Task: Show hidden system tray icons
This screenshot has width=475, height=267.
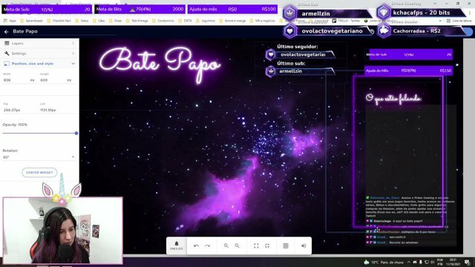Action: point(409,262)
